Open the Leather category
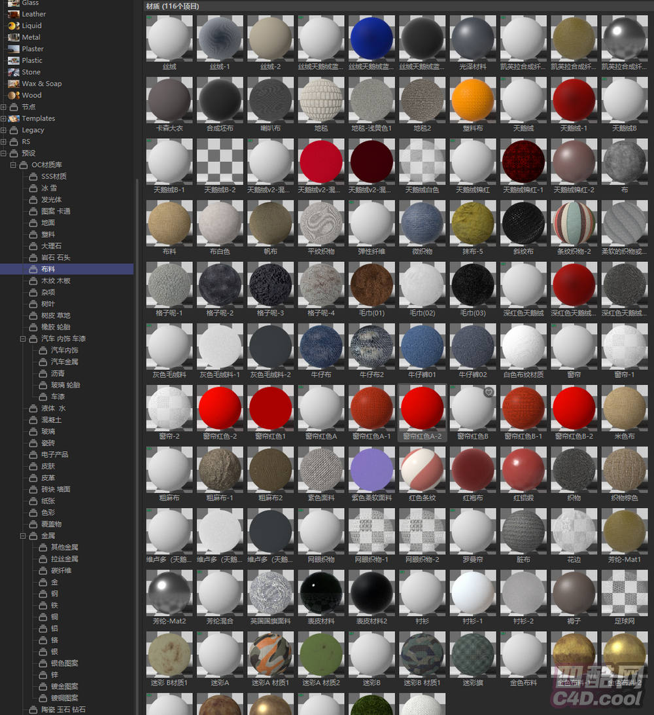654x715 pixels. coord(33,14)
